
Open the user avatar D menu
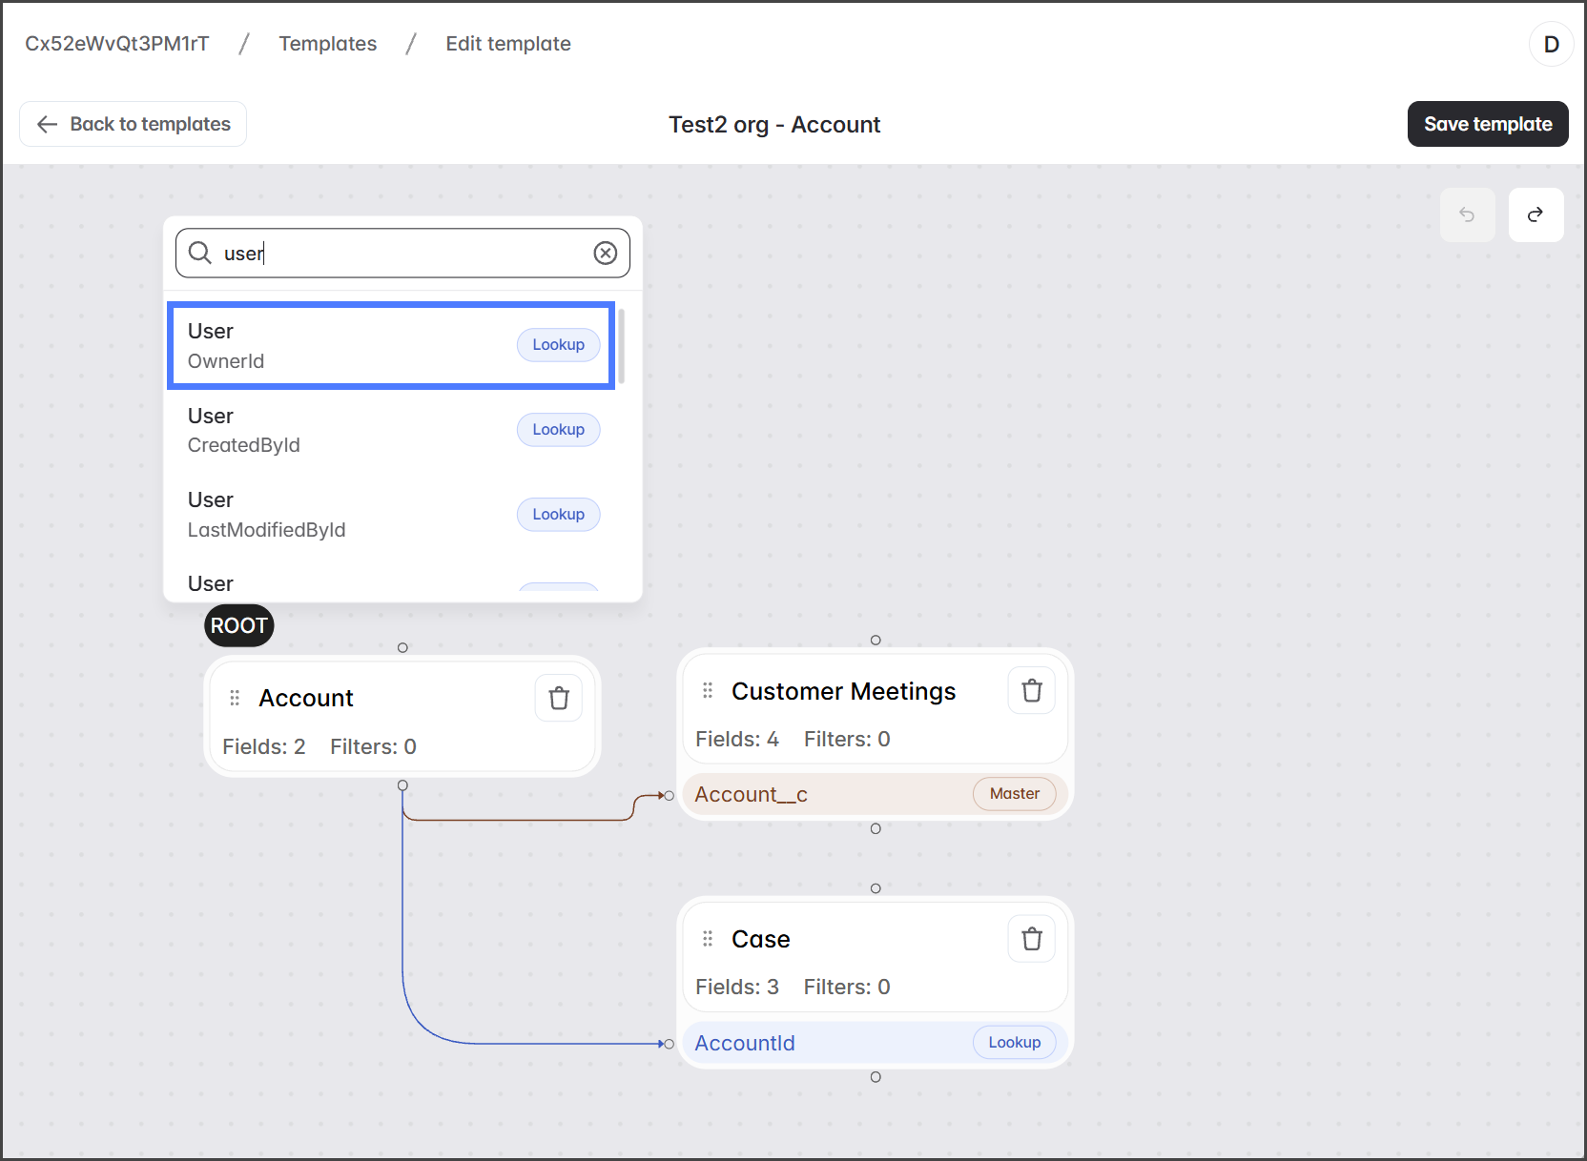click(x=1551, y=44)
